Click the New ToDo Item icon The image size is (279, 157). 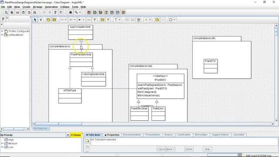click(87, 141)
